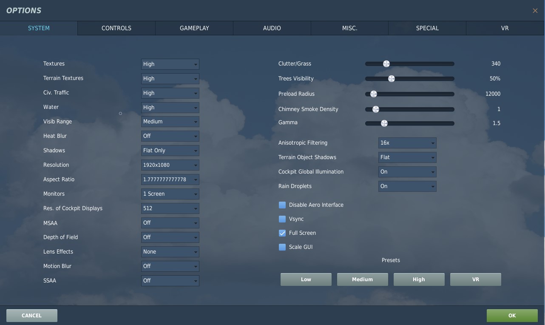Enable Disable Aero Interface checkbox
Screen dimensions: 545x325
click(282, 205)
